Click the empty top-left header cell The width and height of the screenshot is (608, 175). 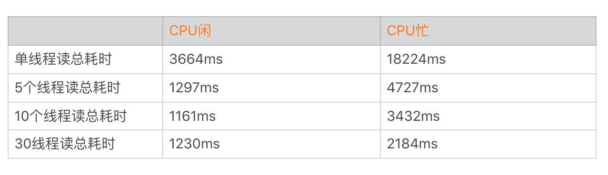coord(85,31)
